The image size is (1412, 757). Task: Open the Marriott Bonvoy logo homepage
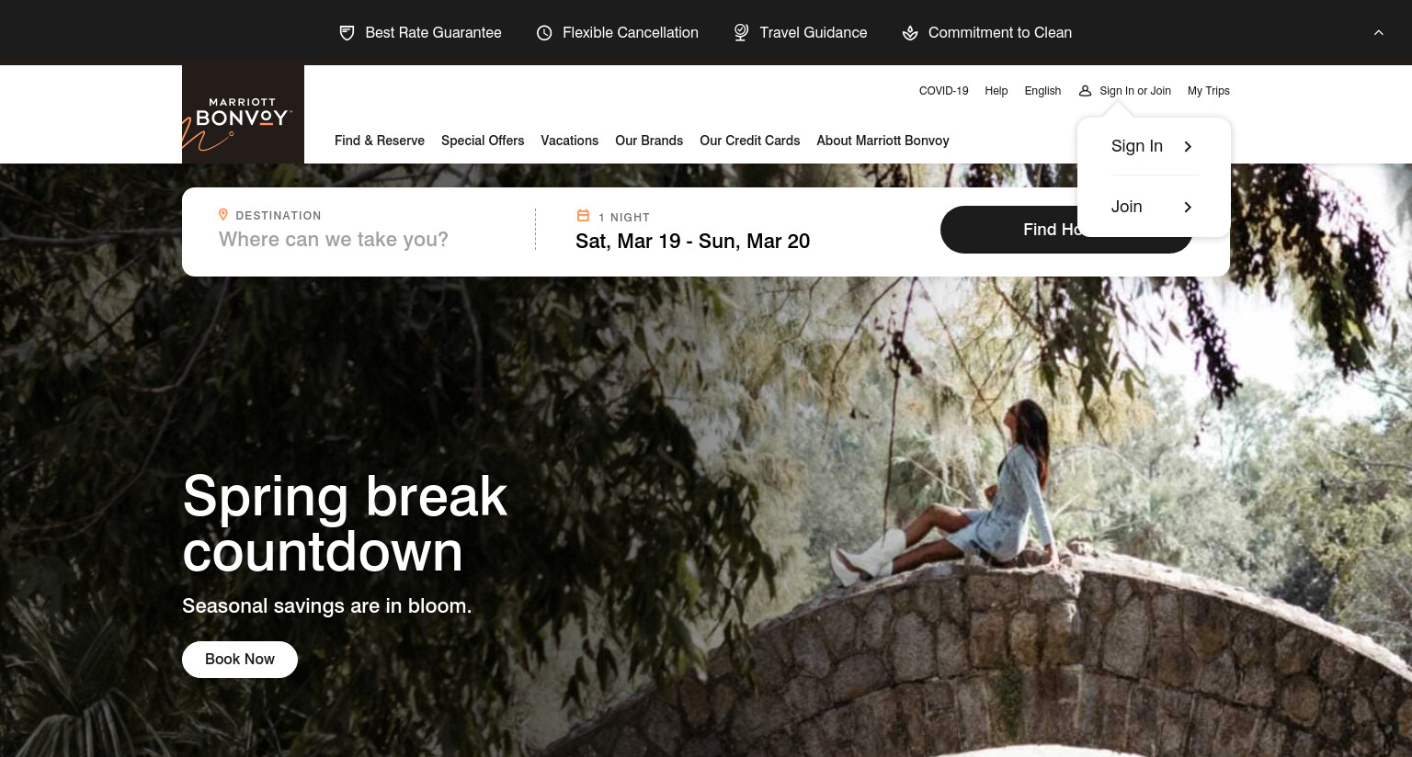[x=243, y=114]
